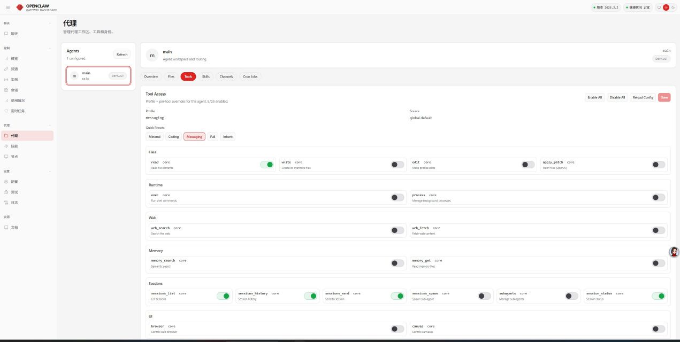Disable the read tool toggle
Image resolution: width=680 pixels, height=342 pixels.
click(268, 165)
